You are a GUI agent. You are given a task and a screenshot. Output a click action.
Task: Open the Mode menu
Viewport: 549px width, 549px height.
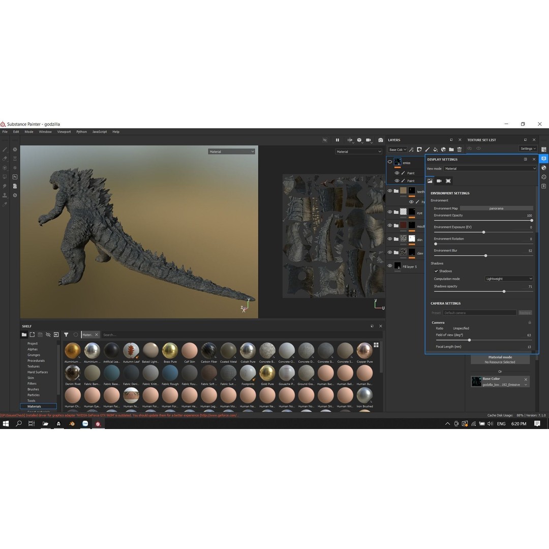29,132
